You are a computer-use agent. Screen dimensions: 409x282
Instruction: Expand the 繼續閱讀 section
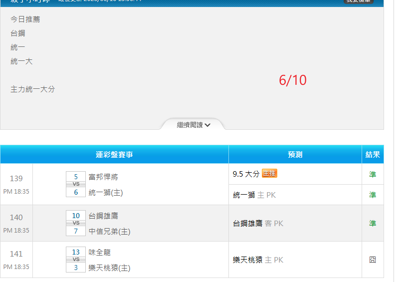point(194,125)
